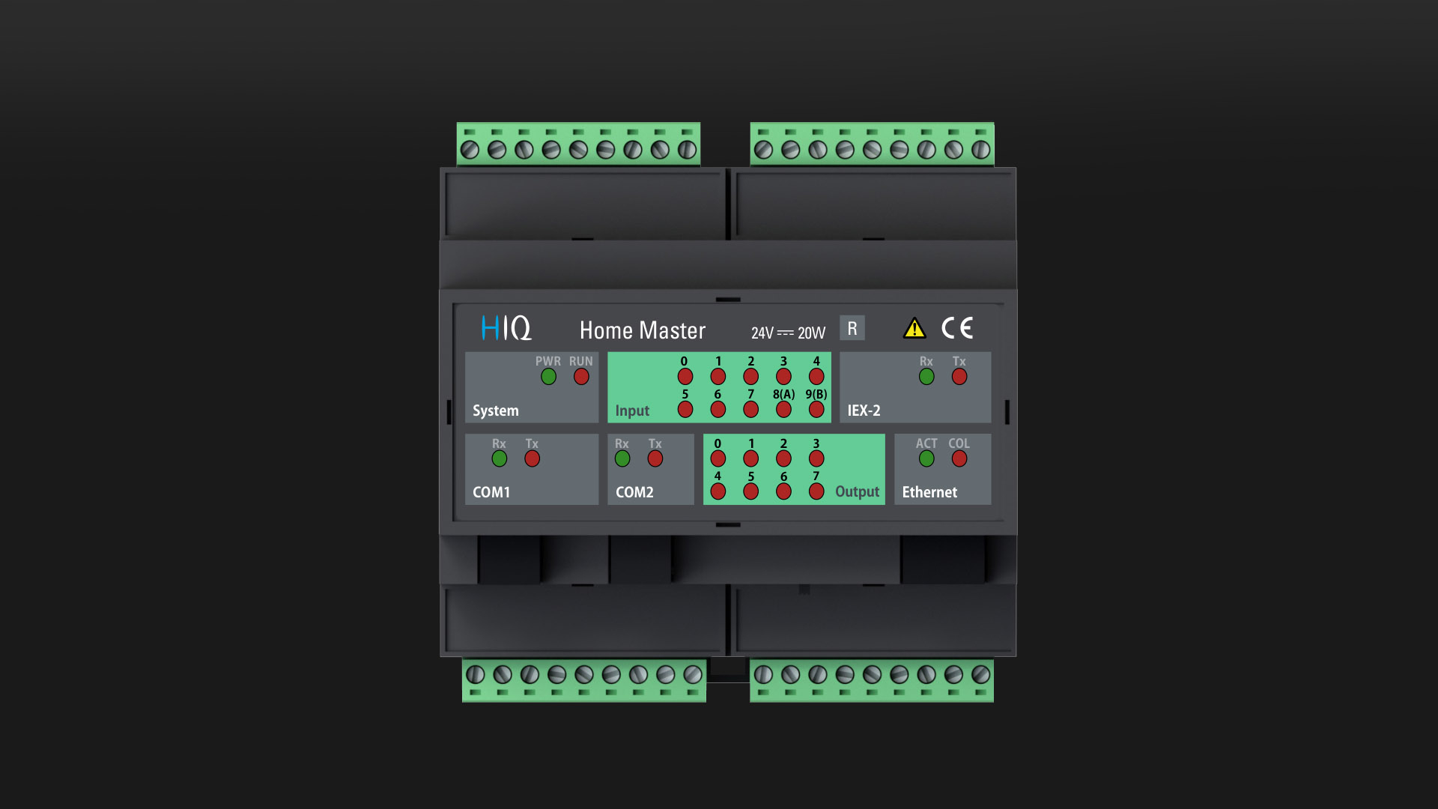Click the RUN label text
The height and width of the screenshot is (809, 1438).
pyautogui.click(x=581, y=361)
